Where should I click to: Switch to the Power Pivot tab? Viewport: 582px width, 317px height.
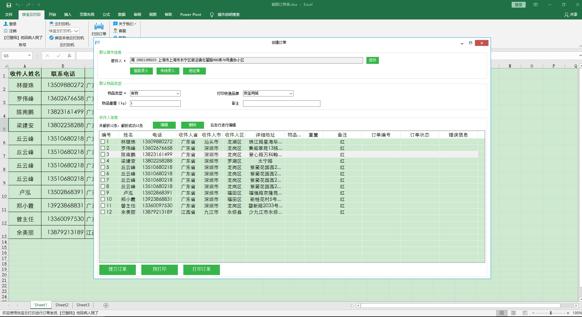point(191,15)
